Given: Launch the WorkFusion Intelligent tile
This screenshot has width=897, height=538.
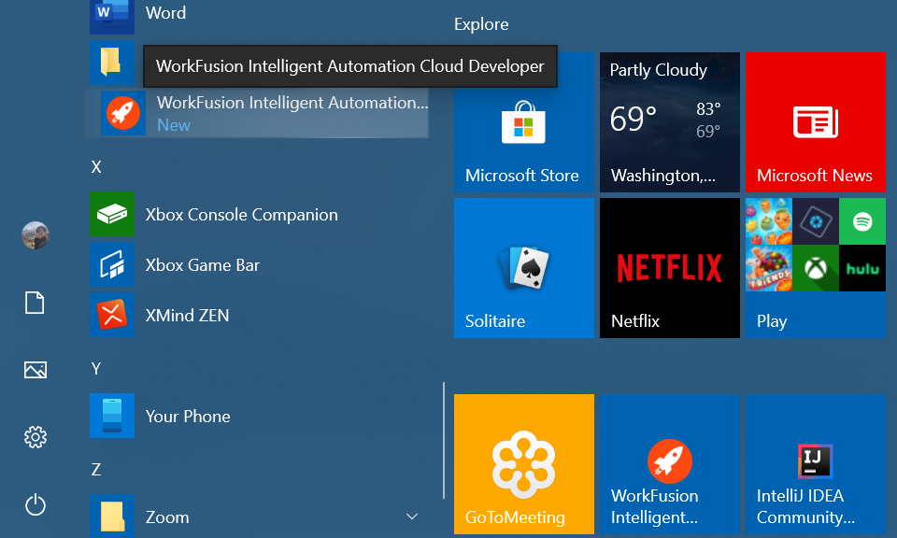Looking at the screenshot, I should click(670, 464).
